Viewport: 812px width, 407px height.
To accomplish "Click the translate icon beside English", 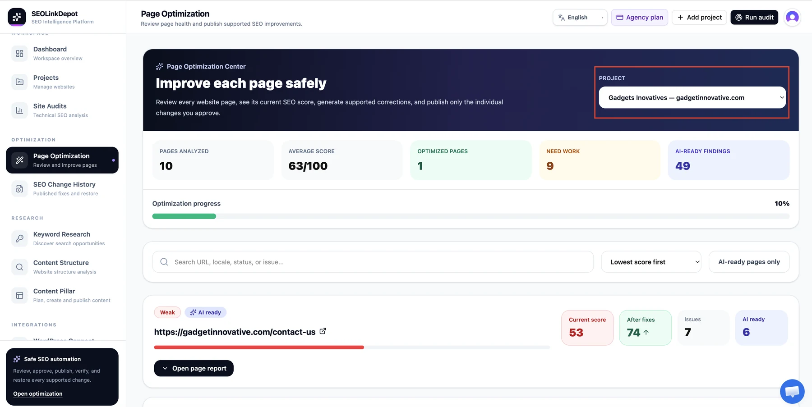I will (x=561, y=17).
